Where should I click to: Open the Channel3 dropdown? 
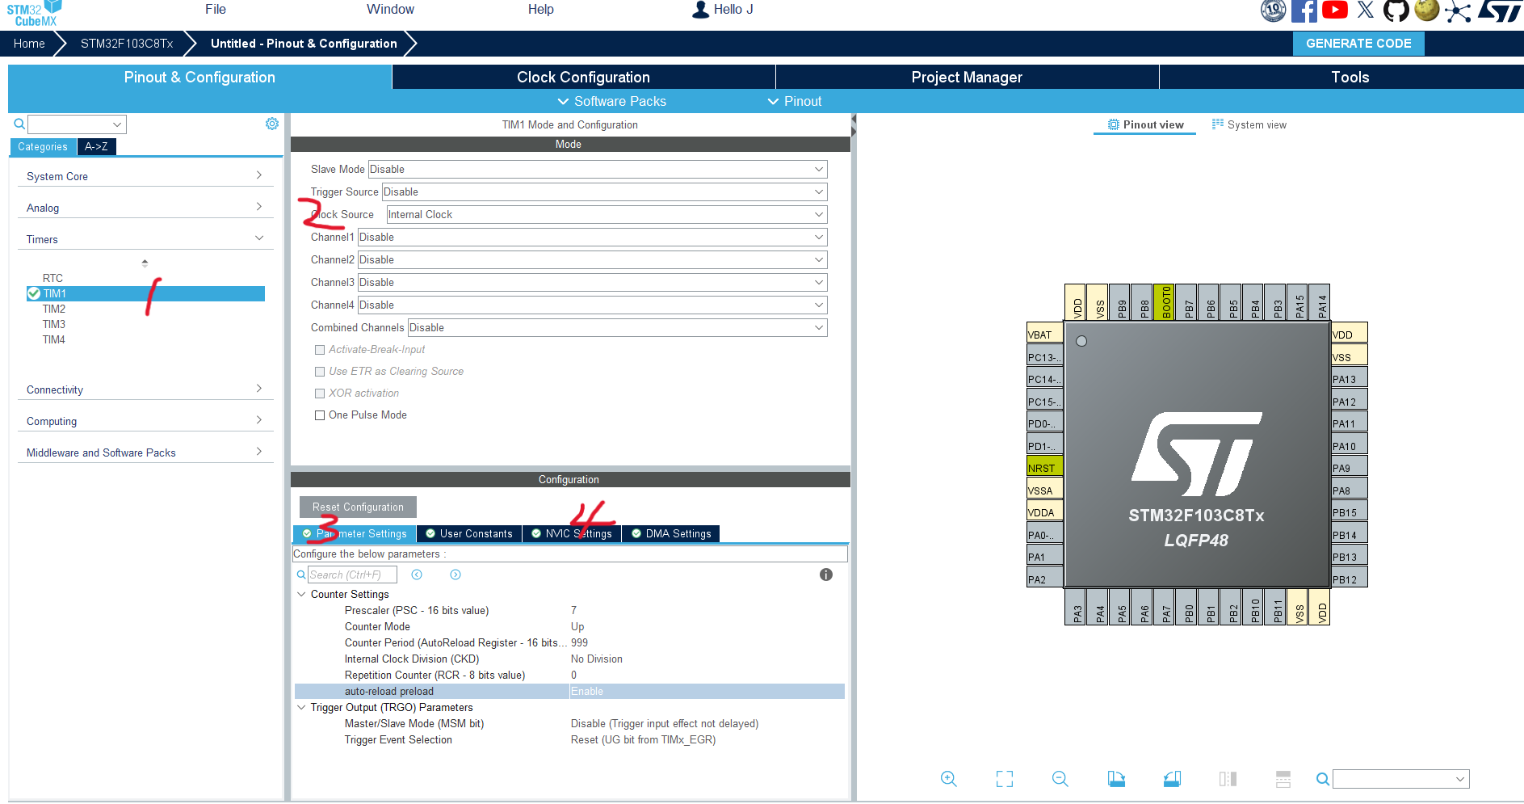tap(593, 282)
